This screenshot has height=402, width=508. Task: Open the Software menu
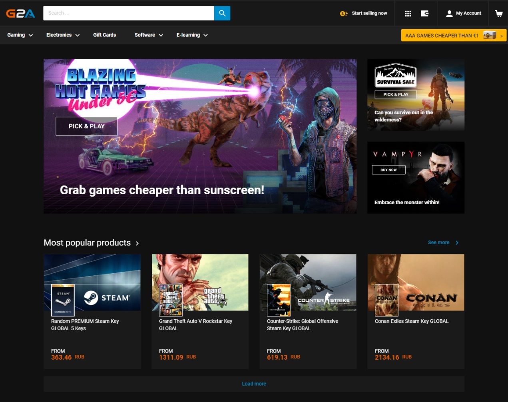(145, 35)
